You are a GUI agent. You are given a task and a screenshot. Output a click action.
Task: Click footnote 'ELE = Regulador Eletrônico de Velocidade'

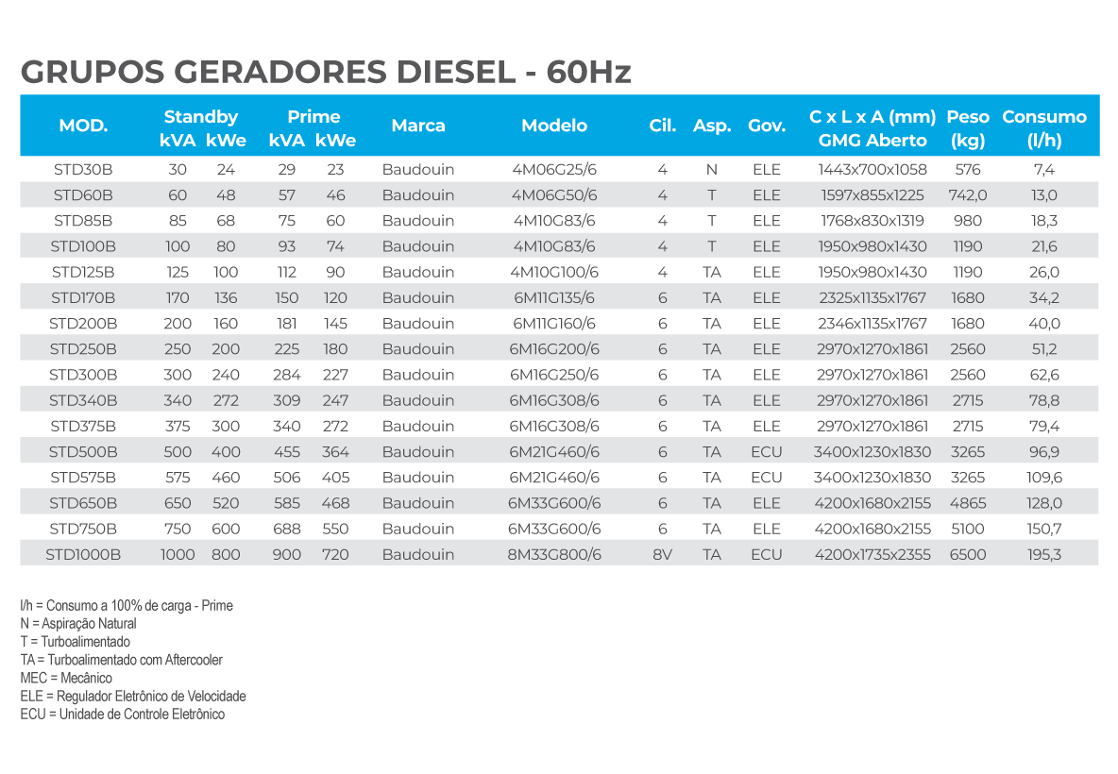[133, 697]
